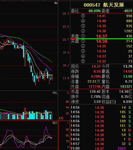Click the 外盘 value 121746
Screen dimensions: 133x150
(95, 86)
